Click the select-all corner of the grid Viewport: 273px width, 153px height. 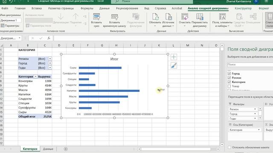click(2, 45)
